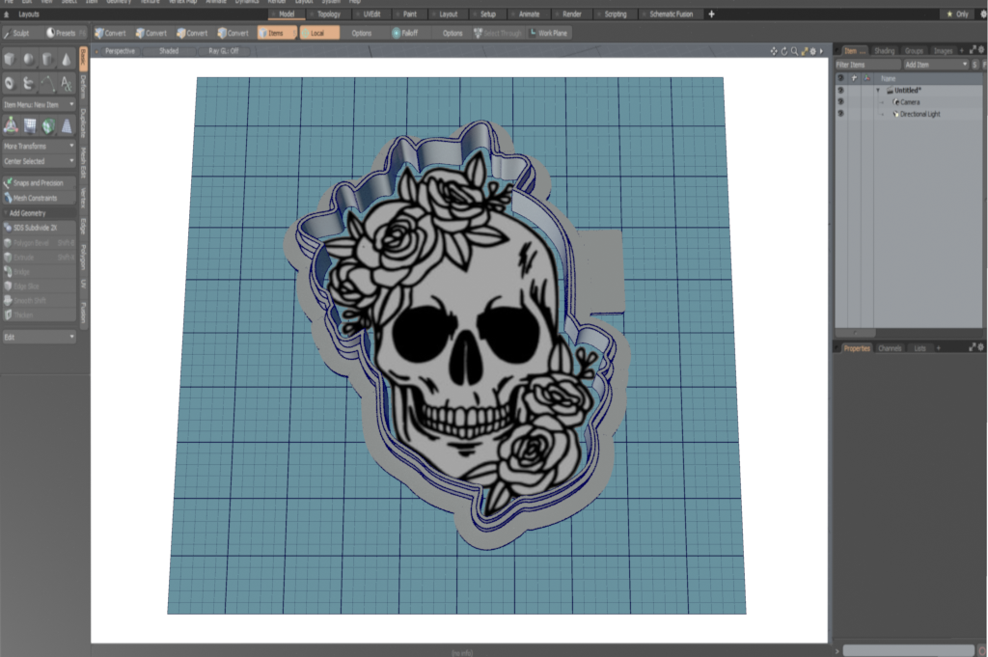This screenshot has width=988, height=657.
Task: Toggle Select Through mode
Action: [499, 33]
